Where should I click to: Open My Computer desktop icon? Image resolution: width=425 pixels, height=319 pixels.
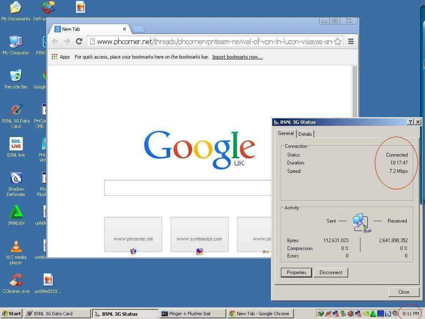[x=16, y=45]
